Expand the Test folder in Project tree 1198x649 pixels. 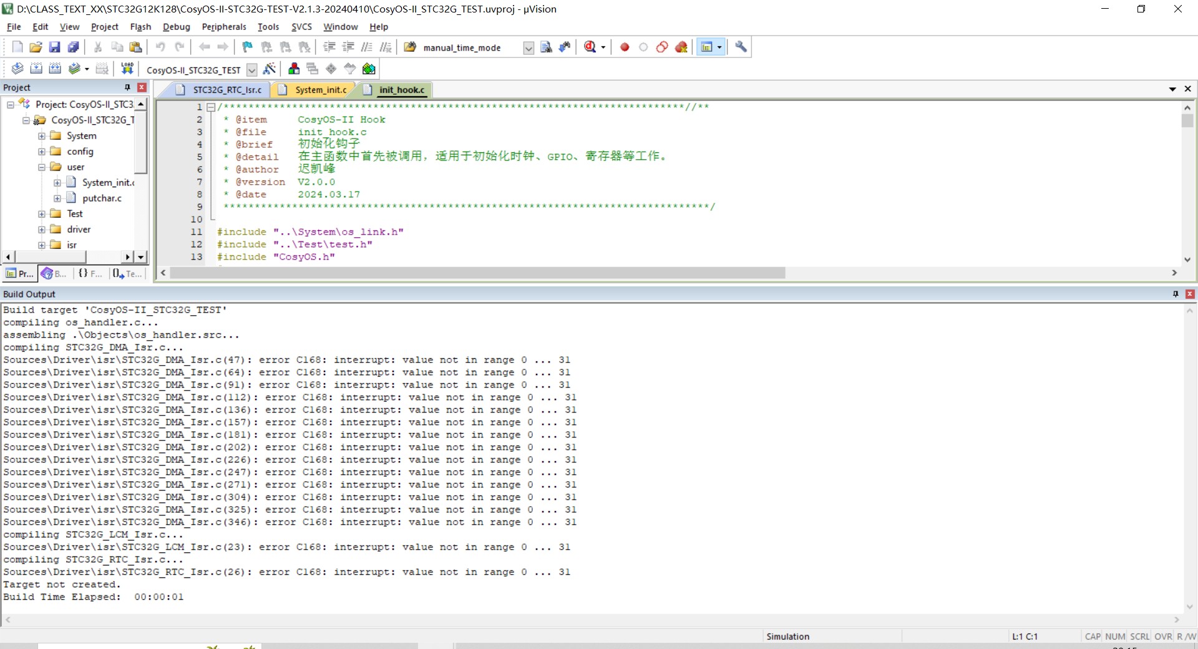[41, 214]
